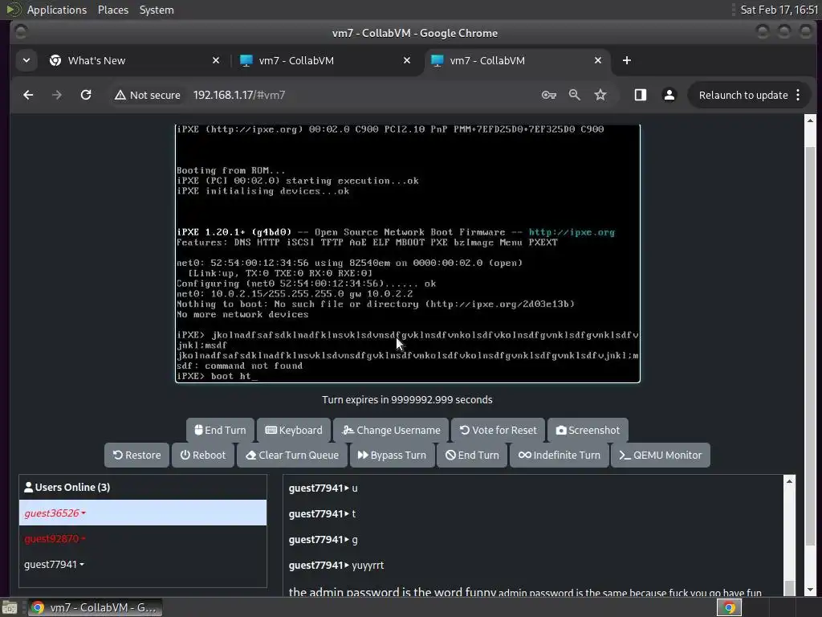The height and width of the screenshot is (617, 822).
Task: Click the clock showing Sat Feb 17, 16:51
Action: pos(779,10)
